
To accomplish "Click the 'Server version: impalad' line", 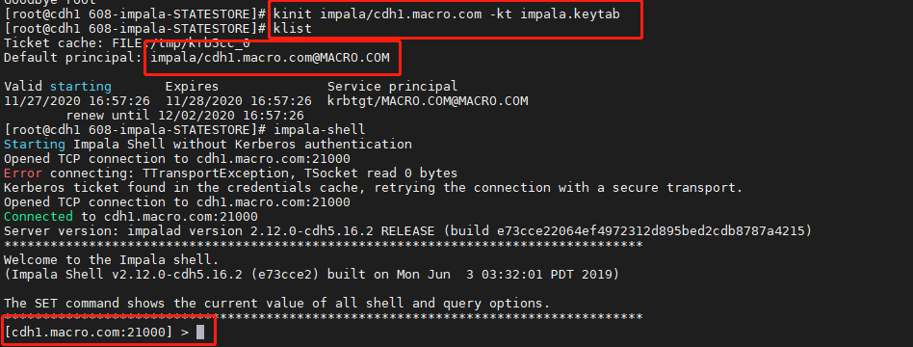I will point(407,231).
